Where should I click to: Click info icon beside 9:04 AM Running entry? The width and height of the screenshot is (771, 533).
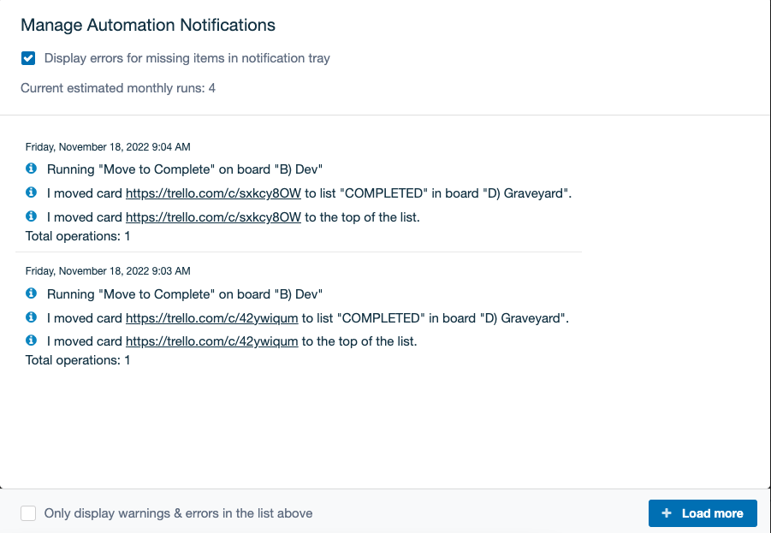[x=31, y=169]
